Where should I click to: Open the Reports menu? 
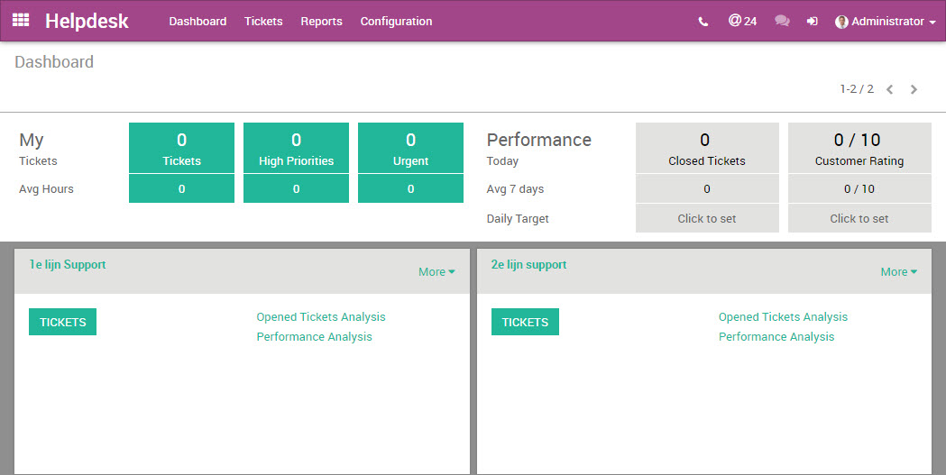tap(322, 21)
